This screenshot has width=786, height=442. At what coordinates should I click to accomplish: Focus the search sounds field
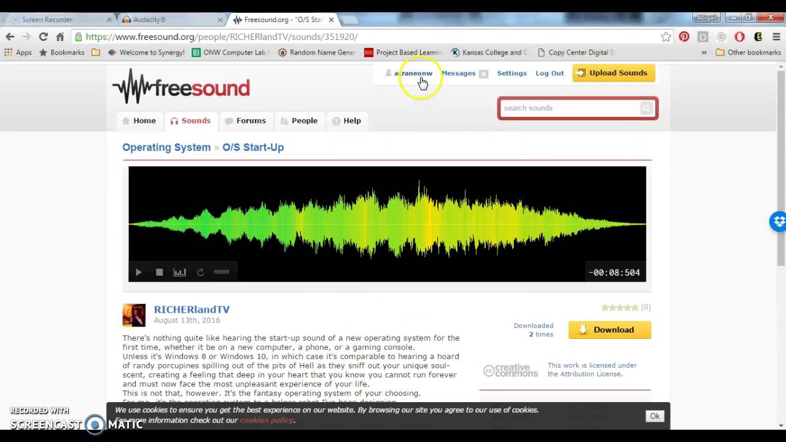point(569,108)
